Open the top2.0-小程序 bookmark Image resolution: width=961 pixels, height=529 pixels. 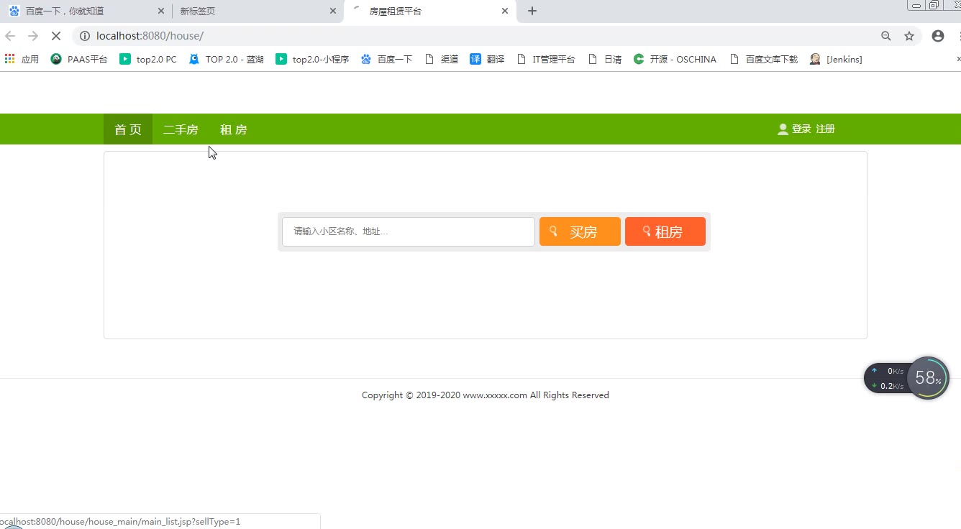312,60
